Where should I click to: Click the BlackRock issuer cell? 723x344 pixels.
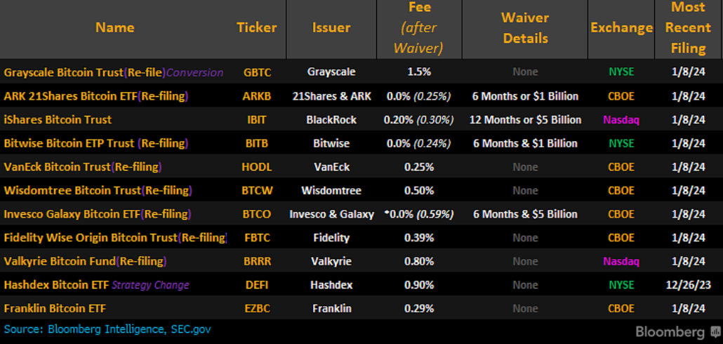click(x=331, y=119)
